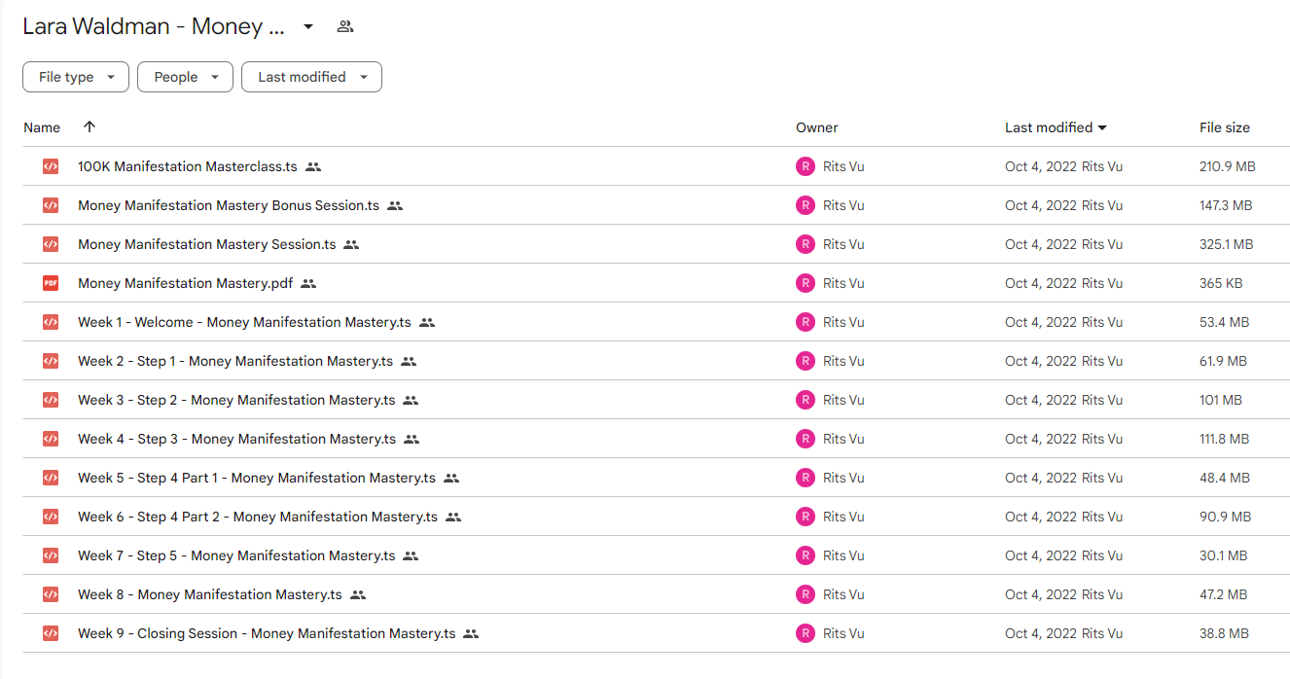Select Week 6 - Step 4 Part 2 file name
This screenshot has width=1290, height=679.
point(258,517)
